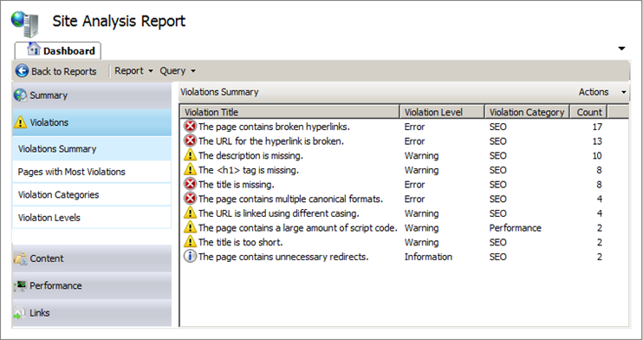This screenshot has width=643, height=340.
Task: Select row 'The page contains unnecessary redirects.'
Action: pos(404,257)
